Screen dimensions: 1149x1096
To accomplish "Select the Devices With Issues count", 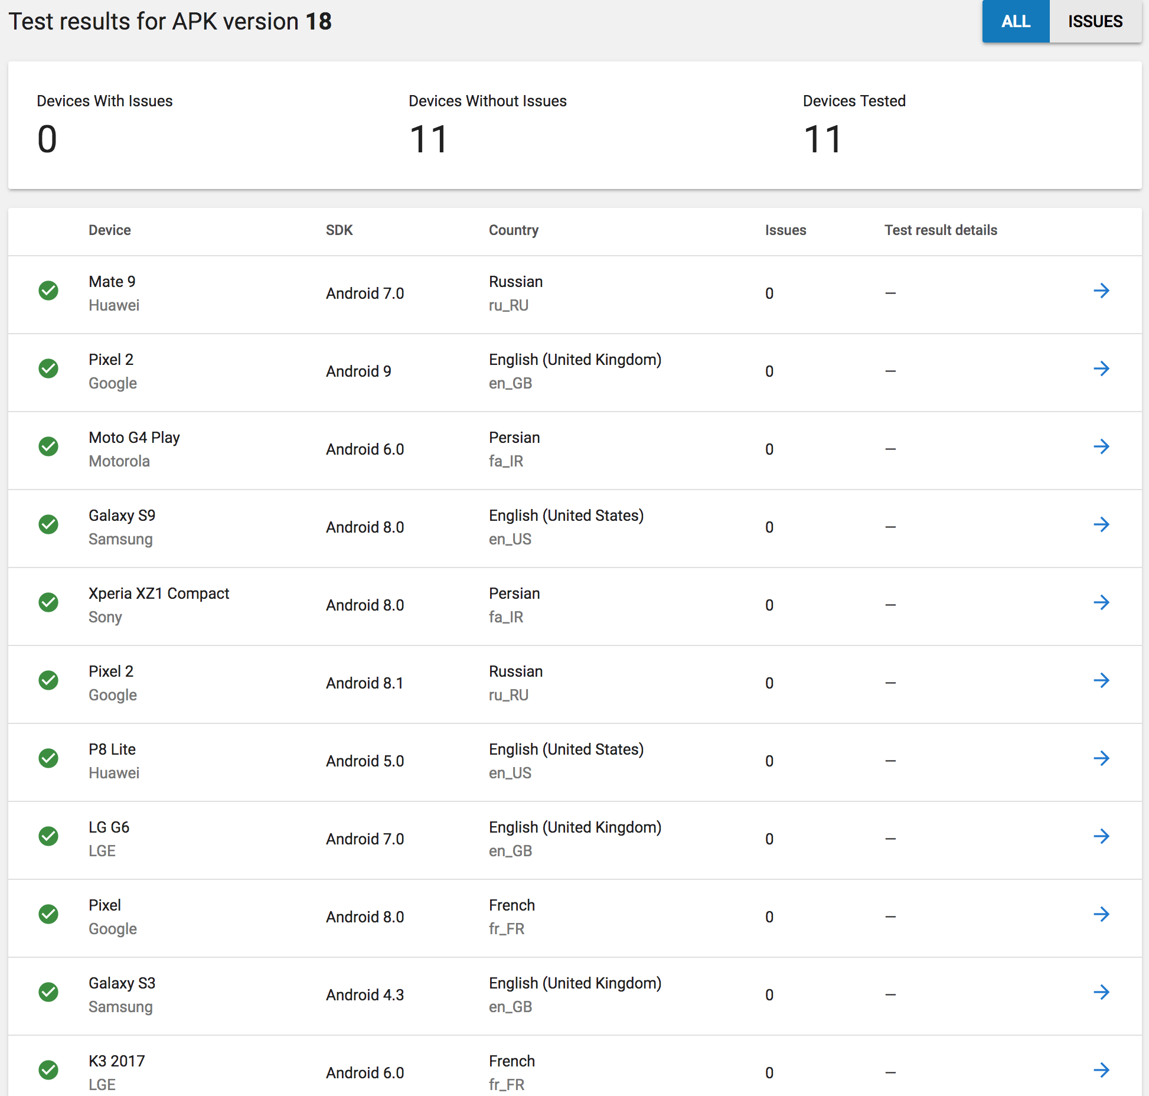I will coord(47,139).
